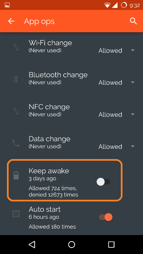The image size is (143, 254).
Task: Tap the gear icon beside Auto start
Action: (16, 214)
